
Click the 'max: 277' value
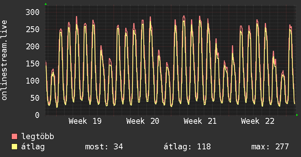270,147
